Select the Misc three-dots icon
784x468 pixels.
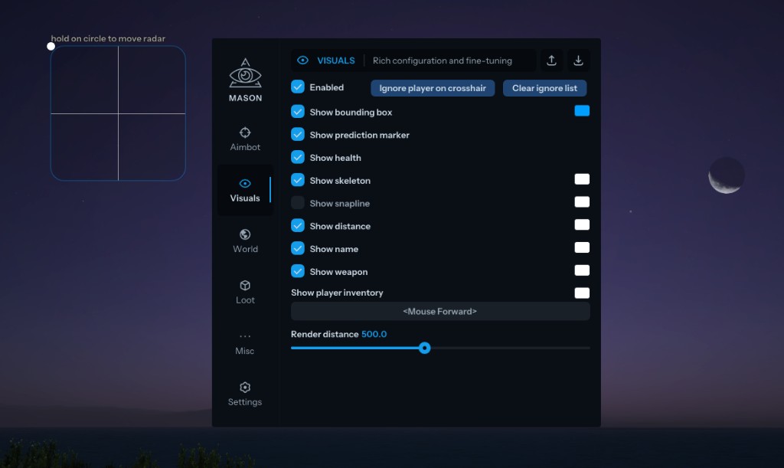click(x=245, y=336)
